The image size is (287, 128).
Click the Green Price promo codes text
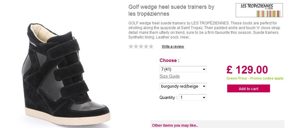click(x=255, y=78)
